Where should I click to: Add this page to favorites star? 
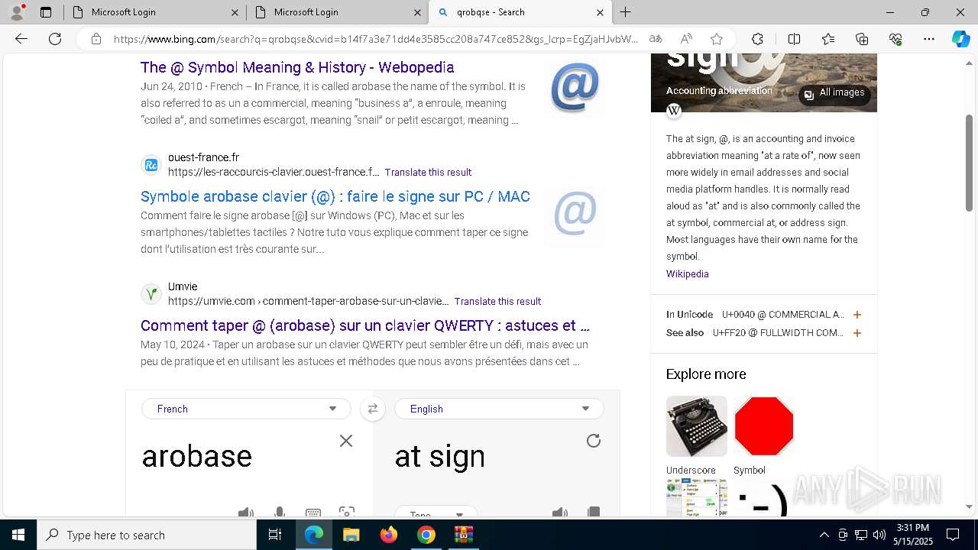click(x=717, y=39)
